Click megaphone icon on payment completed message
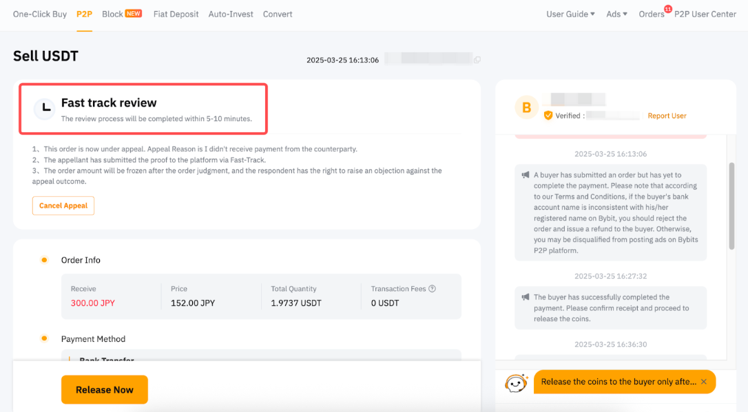 pos(526,298)
